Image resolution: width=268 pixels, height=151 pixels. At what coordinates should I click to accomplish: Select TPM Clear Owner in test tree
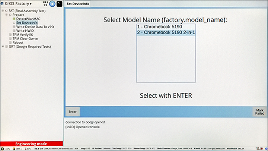pos(25,38)
